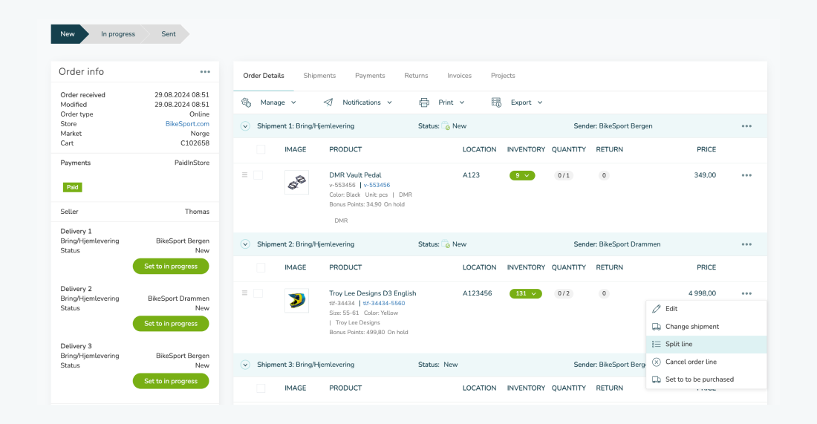Click truck icon beside Set to be purchased
This screenshot has height=424, width=817.
click(x=657, y=379)
